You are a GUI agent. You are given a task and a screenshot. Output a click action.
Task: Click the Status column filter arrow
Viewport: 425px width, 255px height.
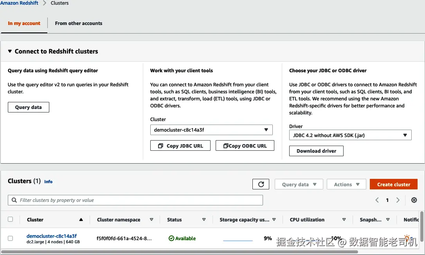pyautogui.click(x=204, y=220)
